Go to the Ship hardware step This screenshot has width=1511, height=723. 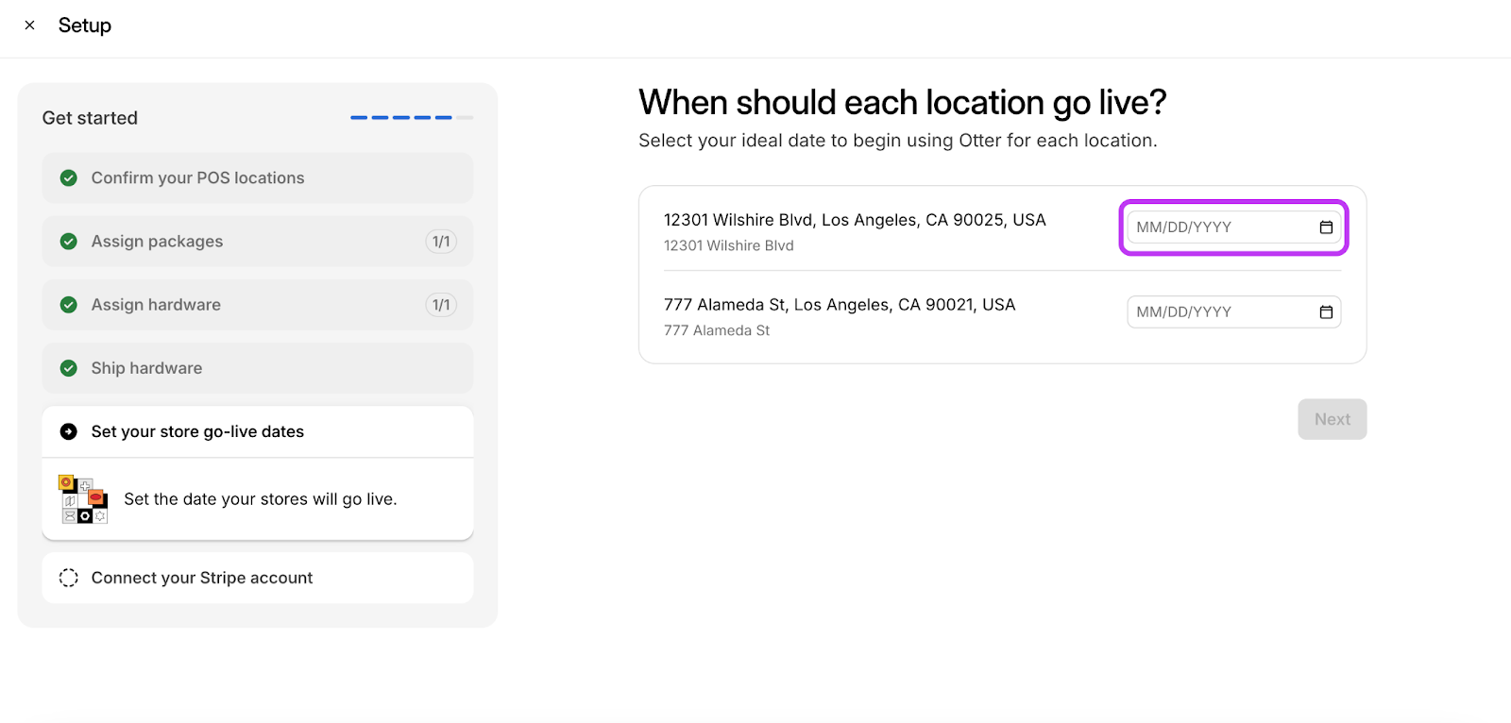pyautogui.click(x=257, y=368)
